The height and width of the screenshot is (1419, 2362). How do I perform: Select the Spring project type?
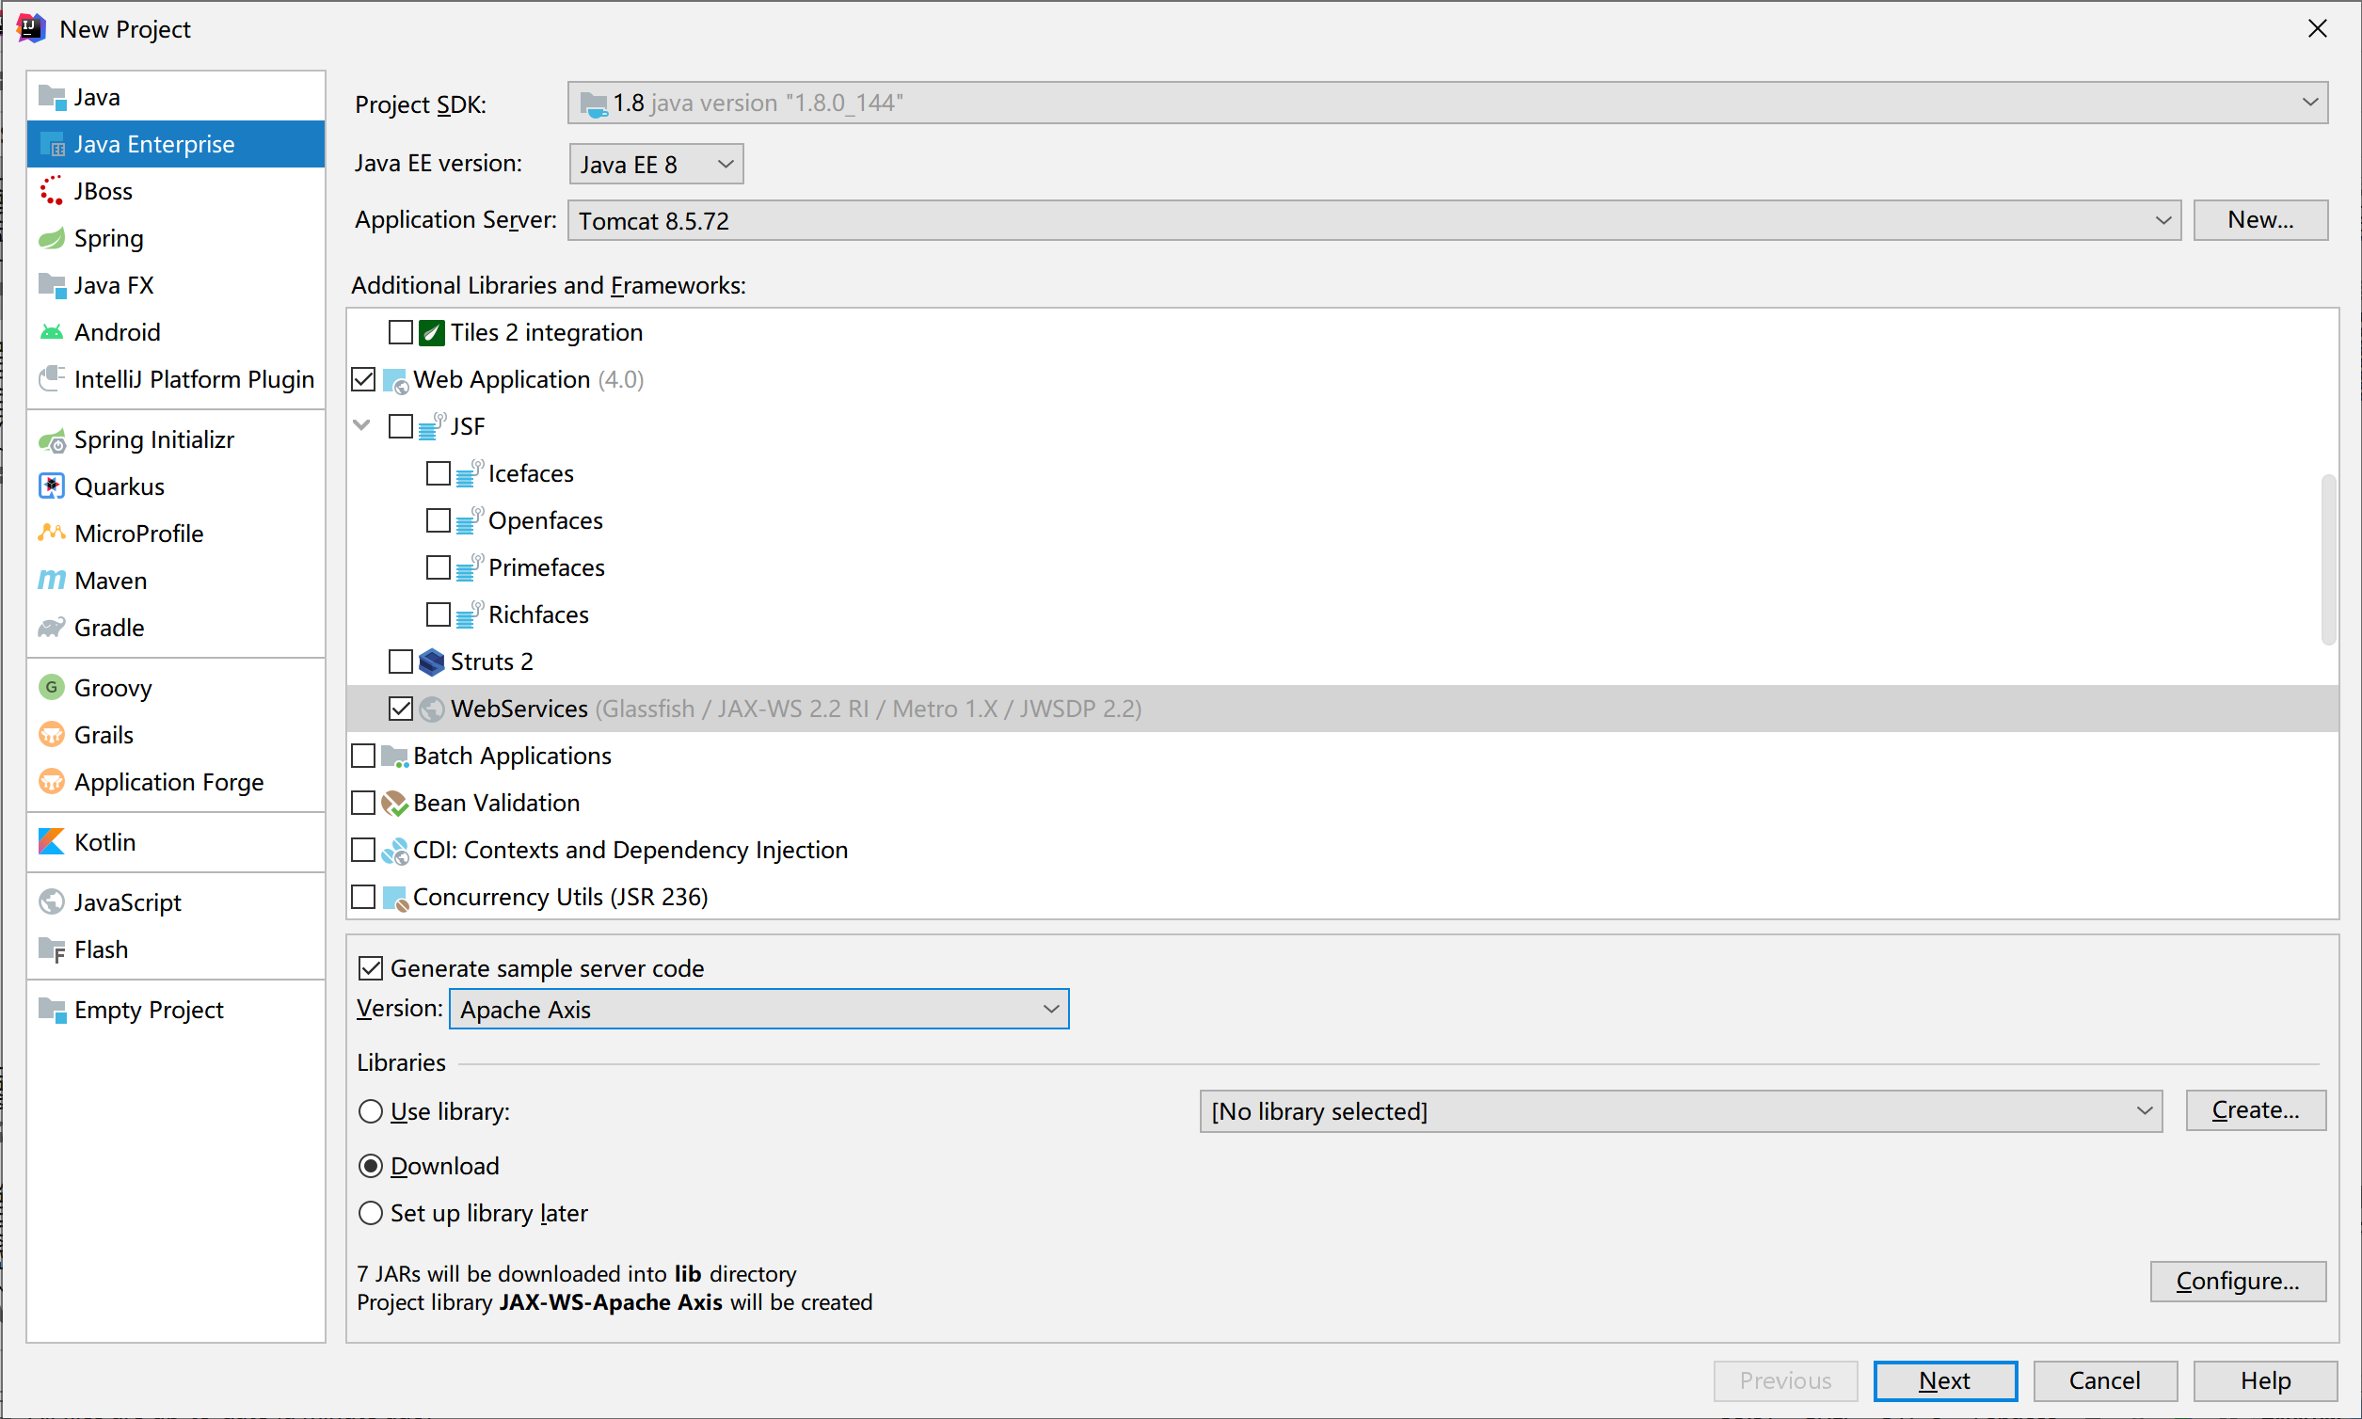tap(176, 238)
